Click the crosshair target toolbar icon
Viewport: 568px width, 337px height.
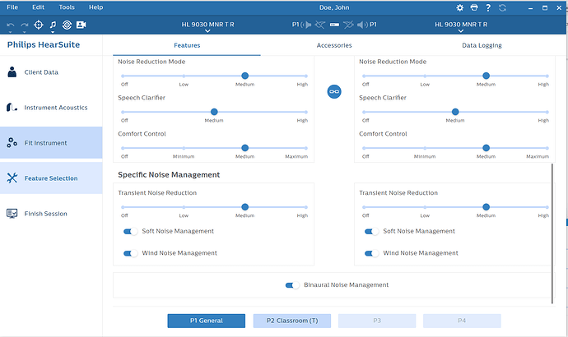tap(39, 25)
